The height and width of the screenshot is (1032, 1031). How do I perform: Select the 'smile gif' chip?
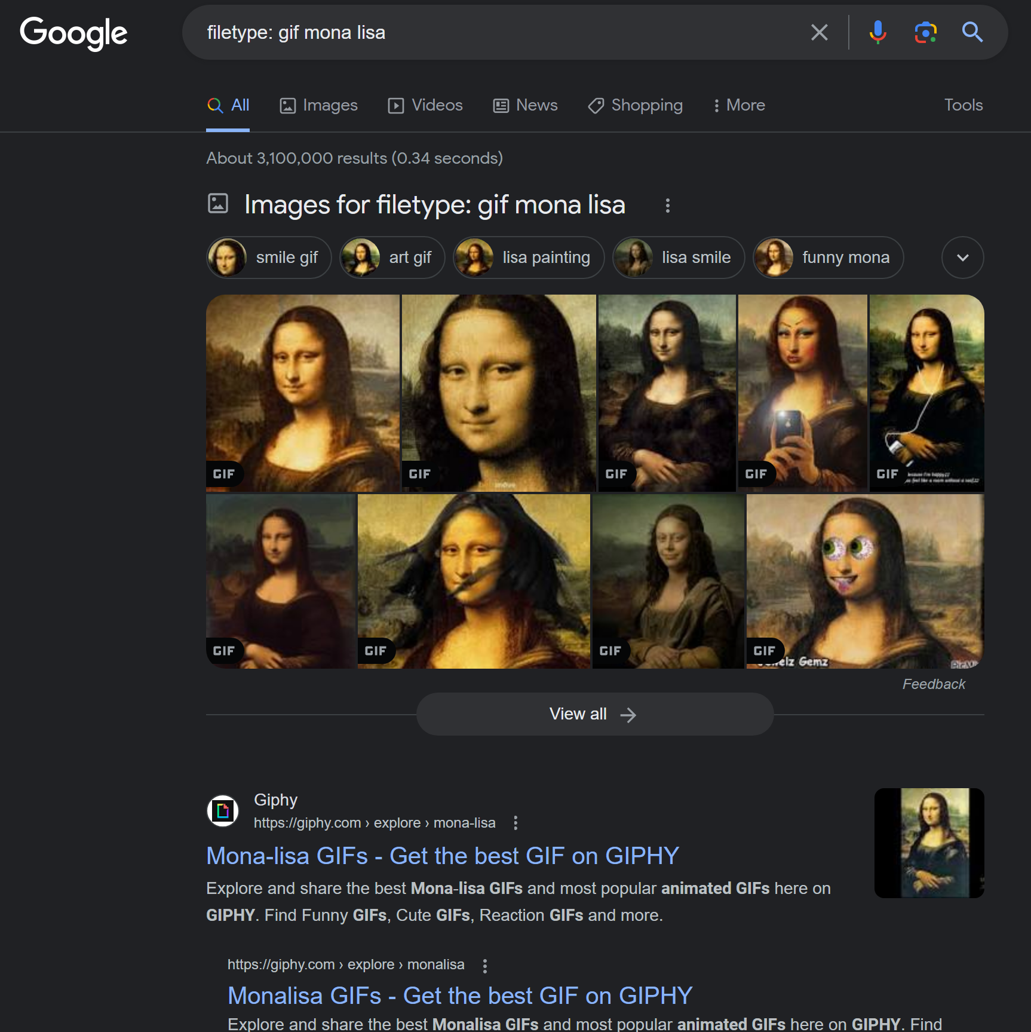click(269, 258)
